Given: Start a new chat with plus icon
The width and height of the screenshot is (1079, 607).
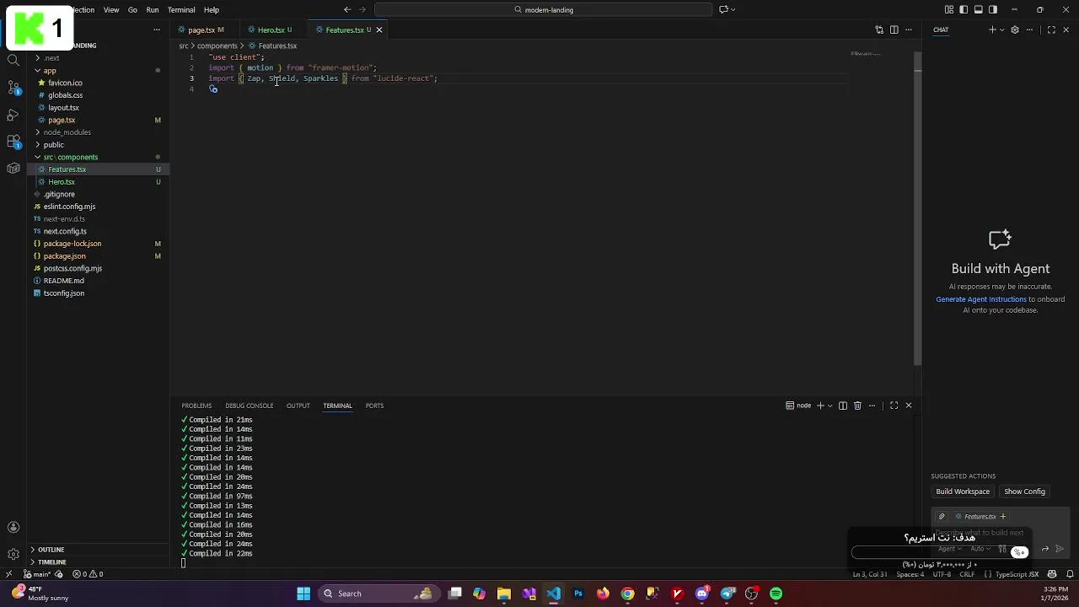Looking at the screenshot, I should coord(992,30).
